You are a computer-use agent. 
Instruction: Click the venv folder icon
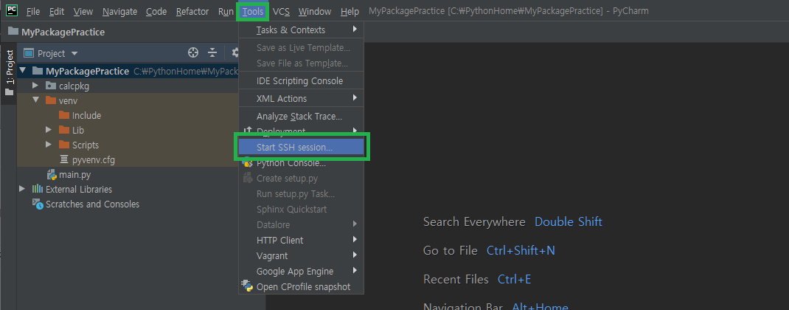(x=51, y=100)
